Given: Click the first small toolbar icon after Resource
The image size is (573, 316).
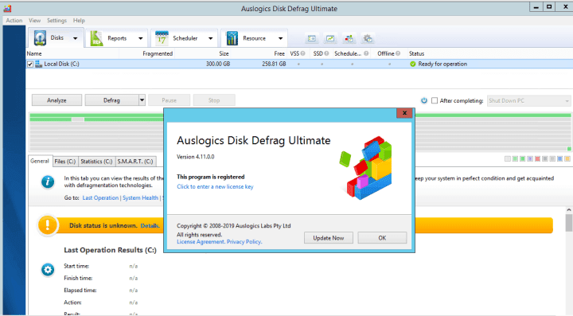Looking at the screenshot, I should point(312,38).
